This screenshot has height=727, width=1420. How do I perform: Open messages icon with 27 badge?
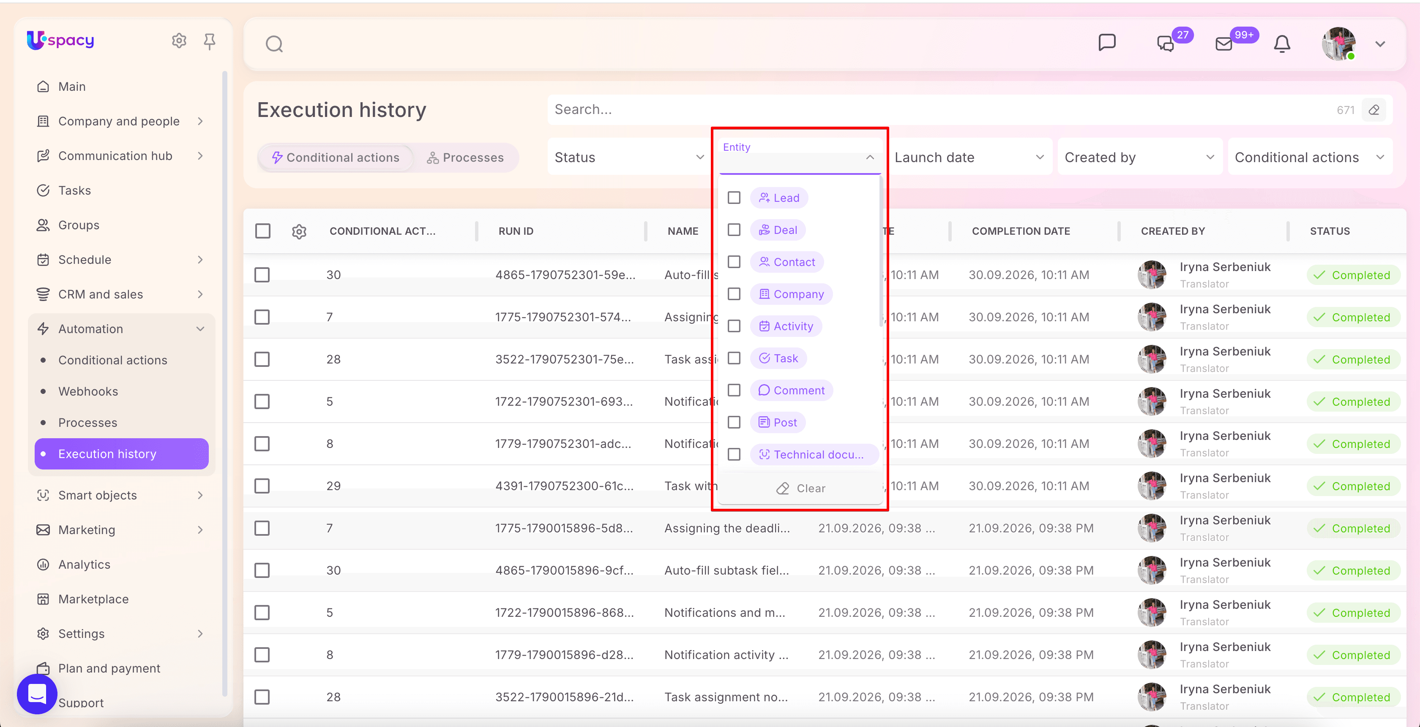point(1165,43)
